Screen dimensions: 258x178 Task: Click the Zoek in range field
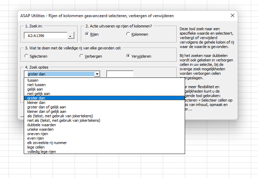point(46,35)
